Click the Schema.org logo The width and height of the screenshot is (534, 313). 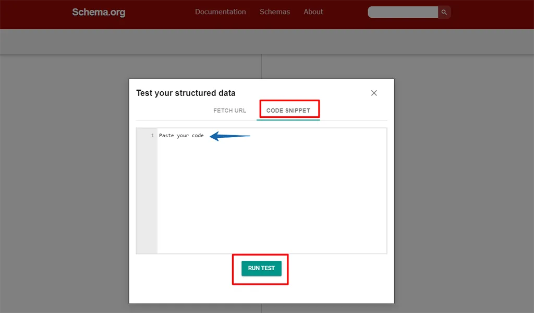pyautogui.click(x=99, y=13)
